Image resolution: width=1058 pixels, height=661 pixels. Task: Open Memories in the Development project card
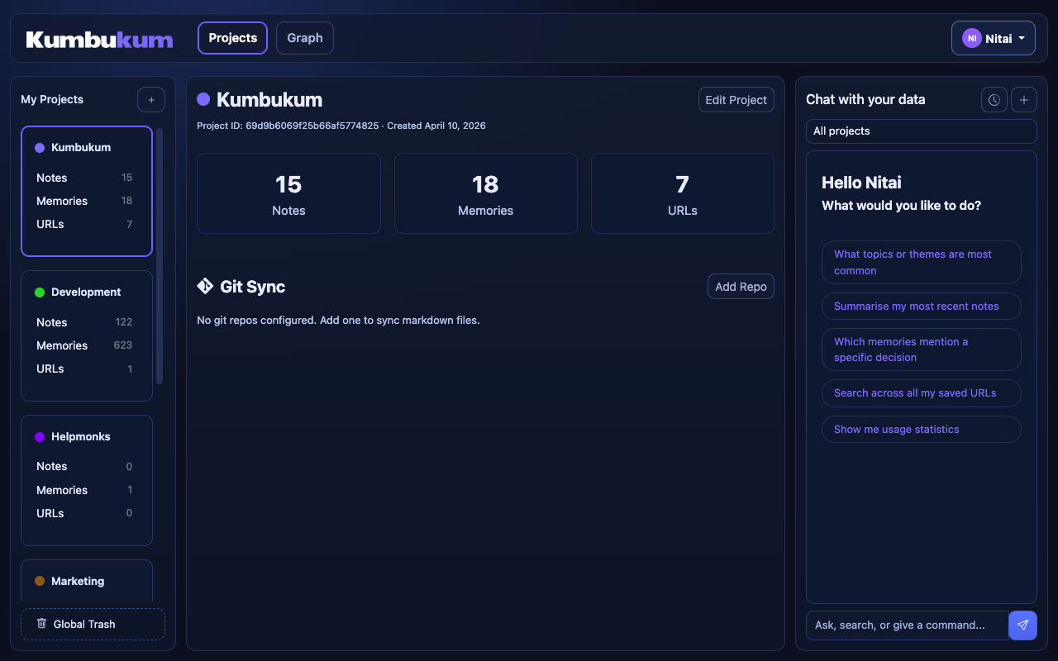(x=84, y=345)
